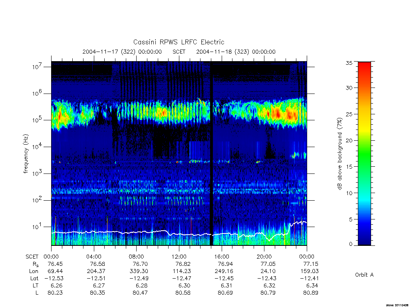Click the colorbar tick label 5
Image resolution: width=409 pixels, height=307 pixels.
pyautogui.click(x=351, y=219)
